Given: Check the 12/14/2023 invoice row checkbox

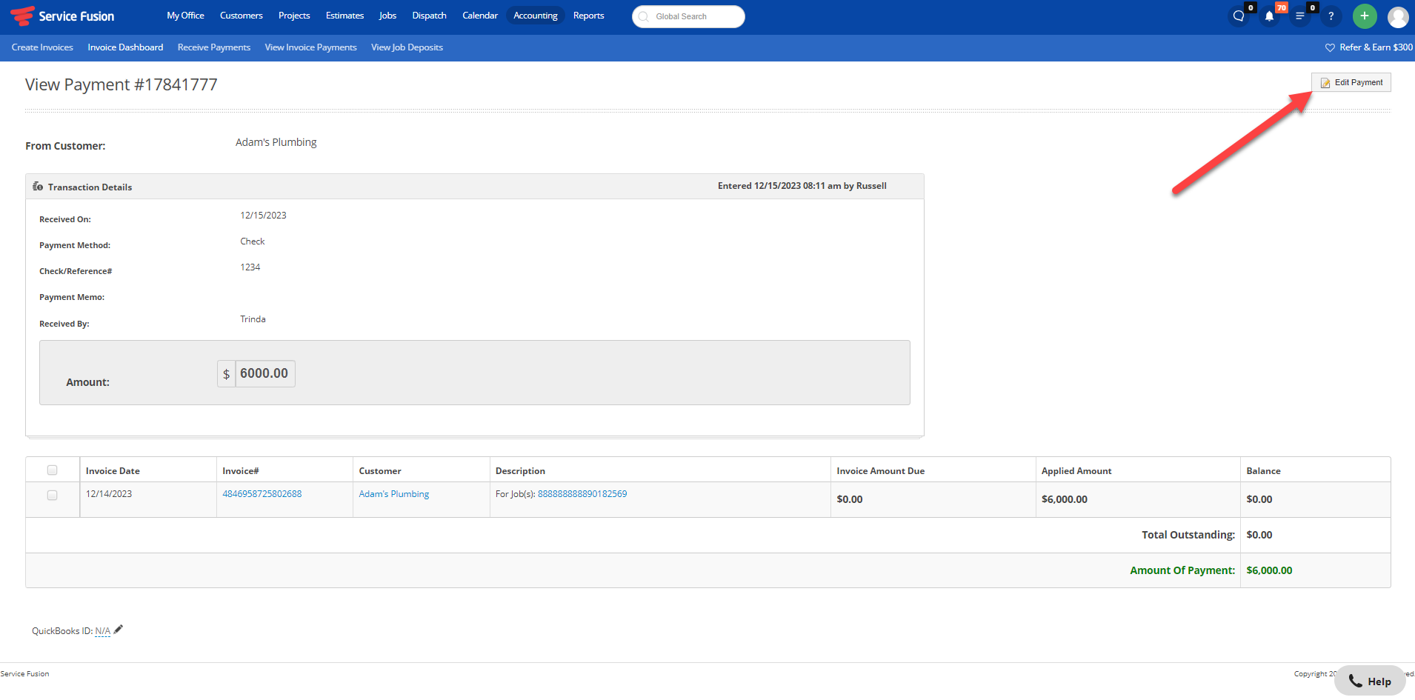Looking at the screenshot, I should pyautogui.click(x=52, y=495).
